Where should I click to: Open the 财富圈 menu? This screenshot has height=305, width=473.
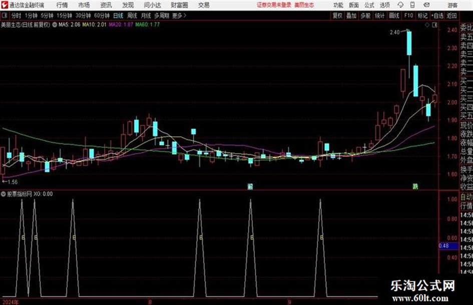(179, 5)
